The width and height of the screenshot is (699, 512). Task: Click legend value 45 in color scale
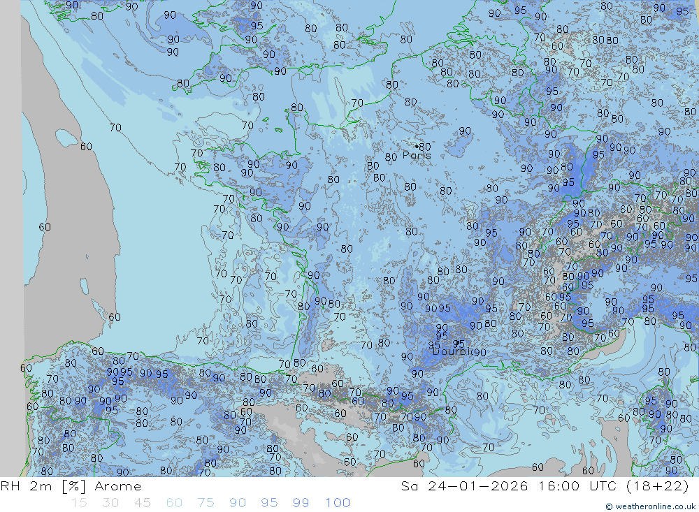click(x=142, y=503)
